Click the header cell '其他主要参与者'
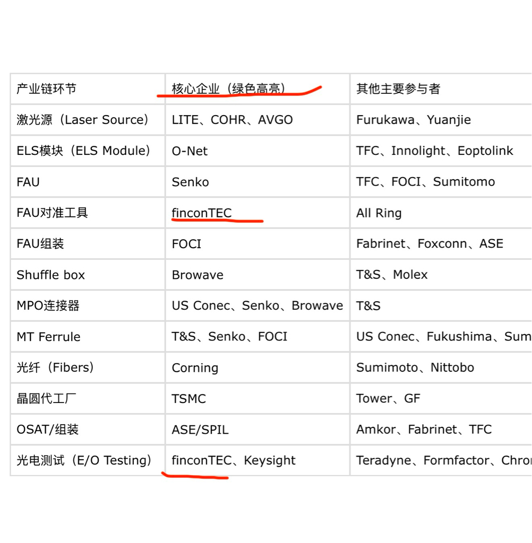Image resolution: width=532 pixels, height=543 pixels. click(x=441, y=89)
